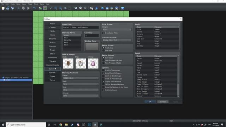Viewport: 226px width, 127px height.
Task: Switch to the System 2 tab
Action: (53, 73)
